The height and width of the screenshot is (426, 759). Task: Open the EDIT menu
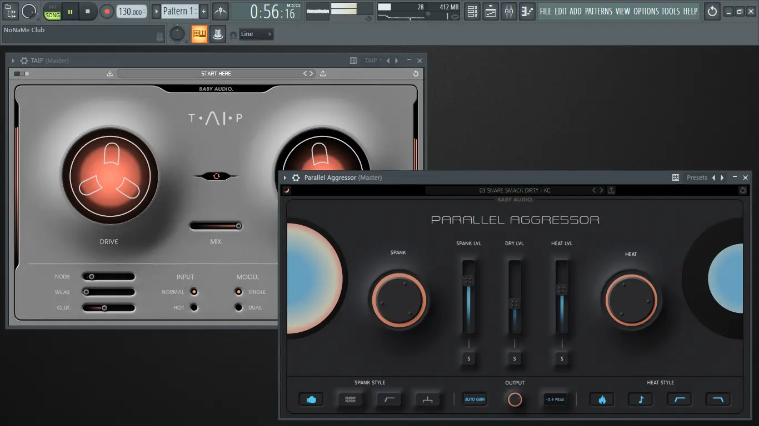(x=561, y=11)
